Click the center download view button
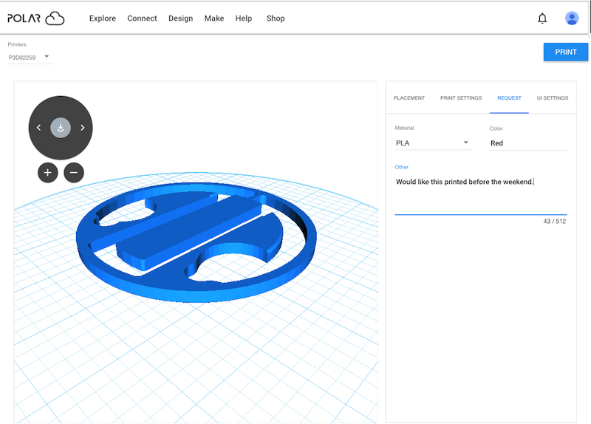Screen dimensions: 591x424 [61, 128]
